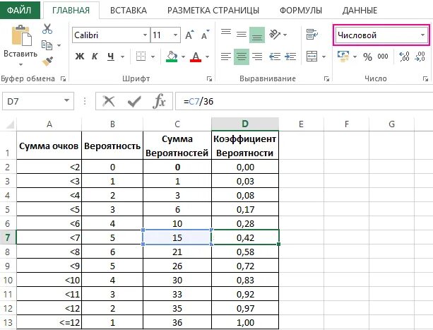Apply thousands separator 000 style
Screen dimensions: 433x330
(x=383, y=57)
